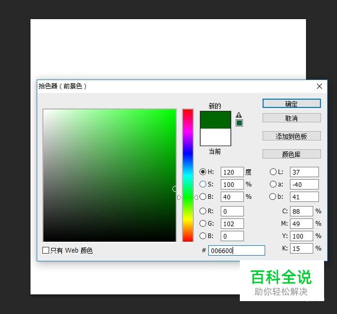Viewport: 337px width, 314px height.
Task: Click 添加到色板 button
Action: (x=292, y=136)
